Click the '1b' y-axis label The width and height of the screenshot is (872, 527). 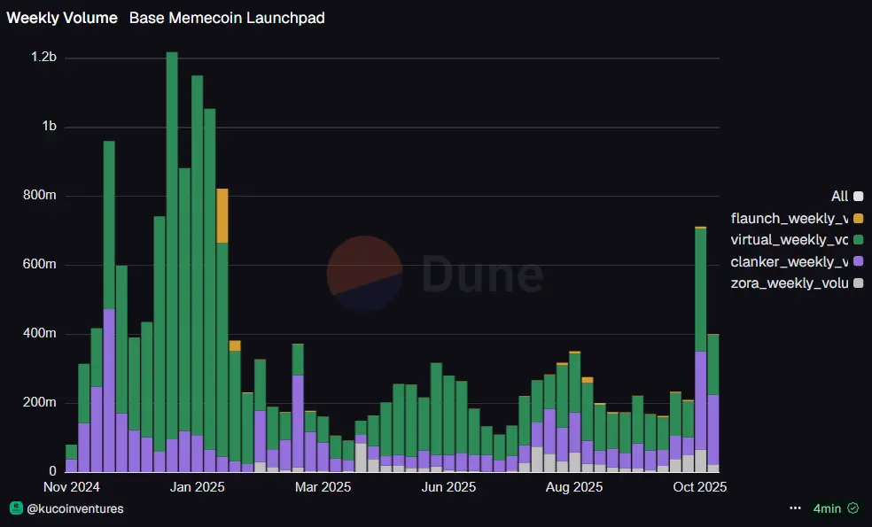(49, 126)
